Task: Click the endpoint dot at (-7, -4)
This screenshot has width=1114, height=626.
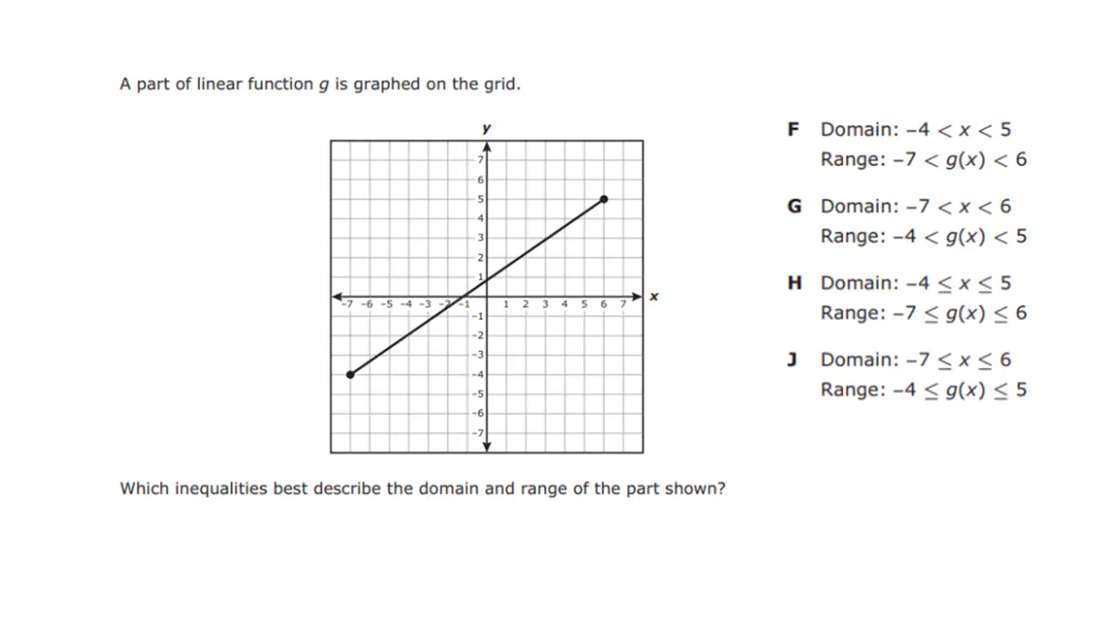Action: (350, 375)
